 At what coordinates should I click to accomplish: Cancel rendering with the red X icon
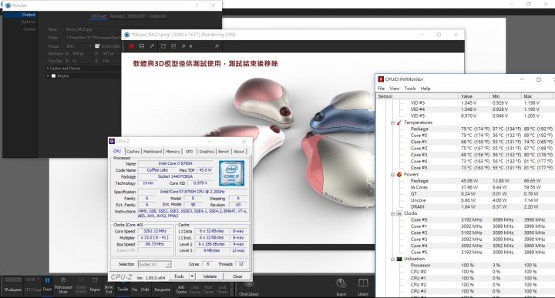pos(132,46)
